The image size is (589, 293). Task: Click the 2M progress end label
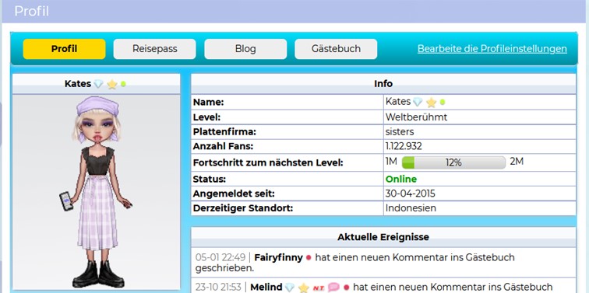point(517,162)
